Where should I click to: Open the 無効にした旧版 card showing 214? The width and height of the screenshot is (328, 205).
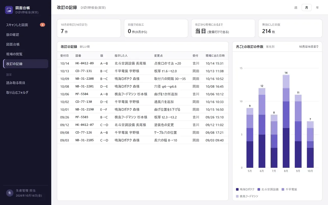(290, 28)
